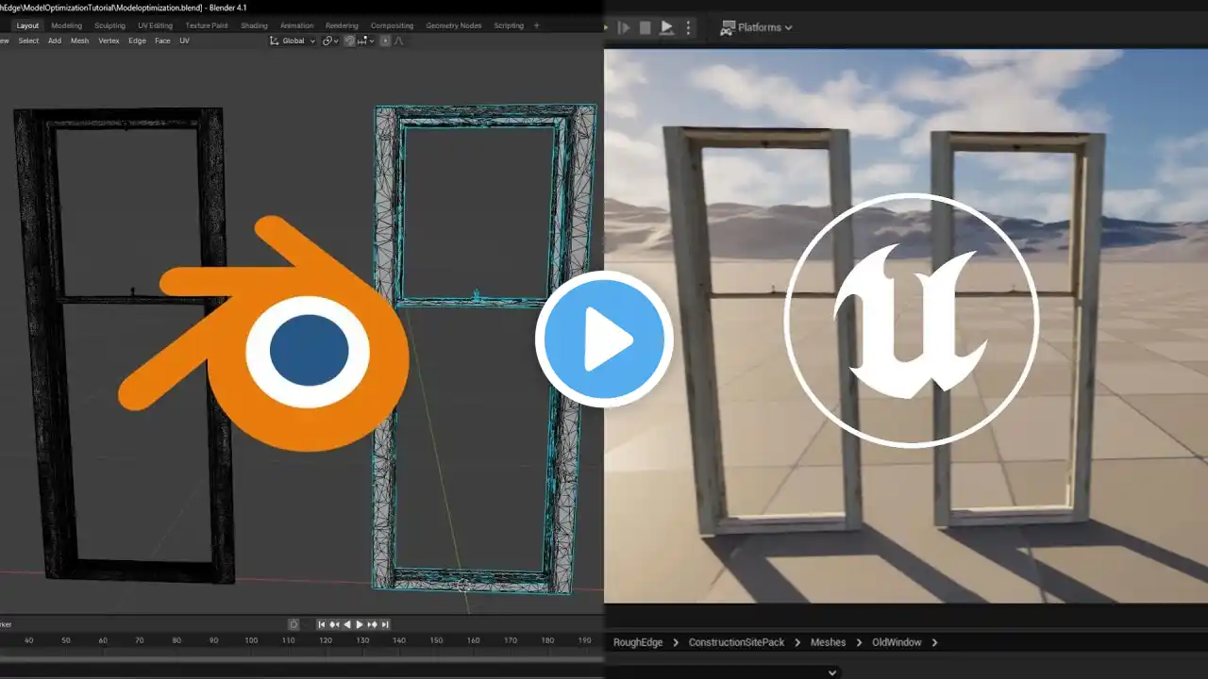The width and height of the screenshot is (1208, 679).
Task: Open the transform pivot point dropdown
Action: coord(331,41)
